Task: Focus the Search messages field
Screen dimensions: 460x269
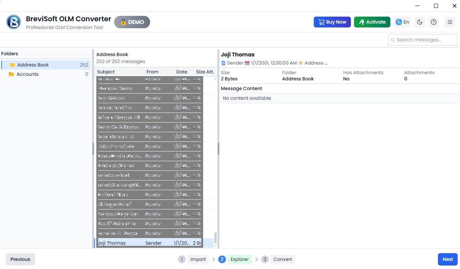Action: click(423, 40)
